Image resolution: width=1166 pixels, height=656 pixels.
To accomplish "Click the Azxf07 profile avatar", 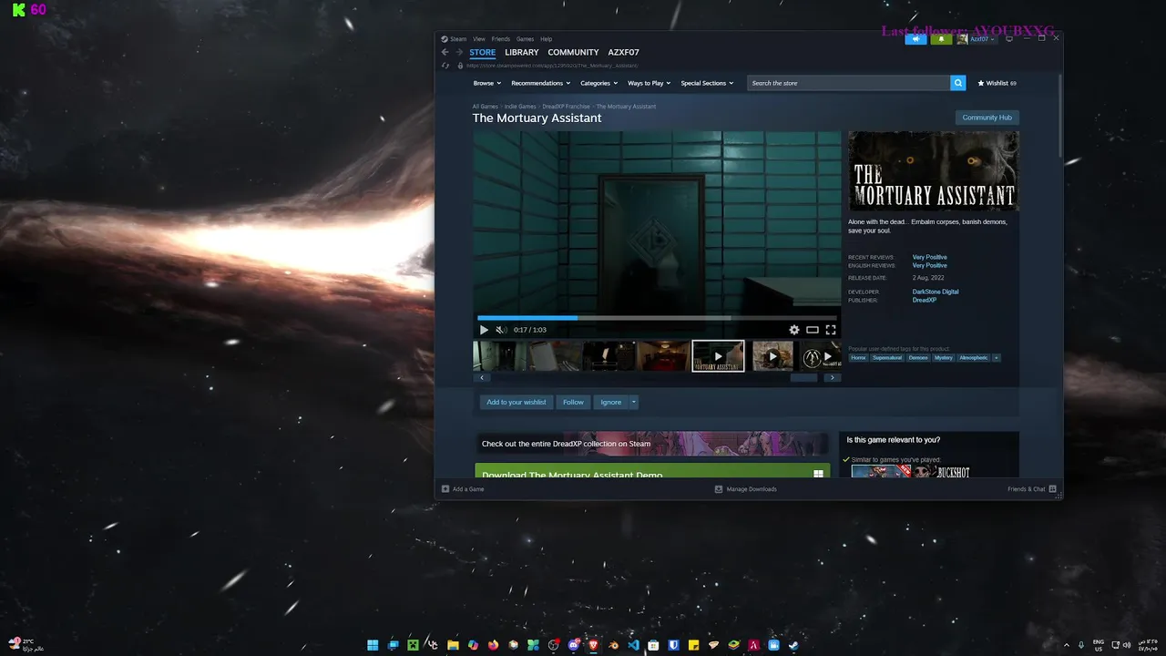I will (x=962, y=39).
